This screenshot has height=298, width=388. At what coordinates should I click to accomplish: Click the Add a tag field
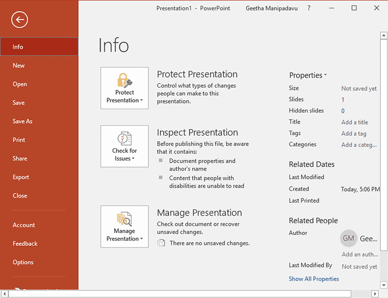tap(354, 133)
